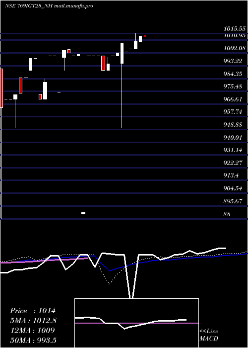Click the 931.14 price axis label
248x348 pixels.
233,150
